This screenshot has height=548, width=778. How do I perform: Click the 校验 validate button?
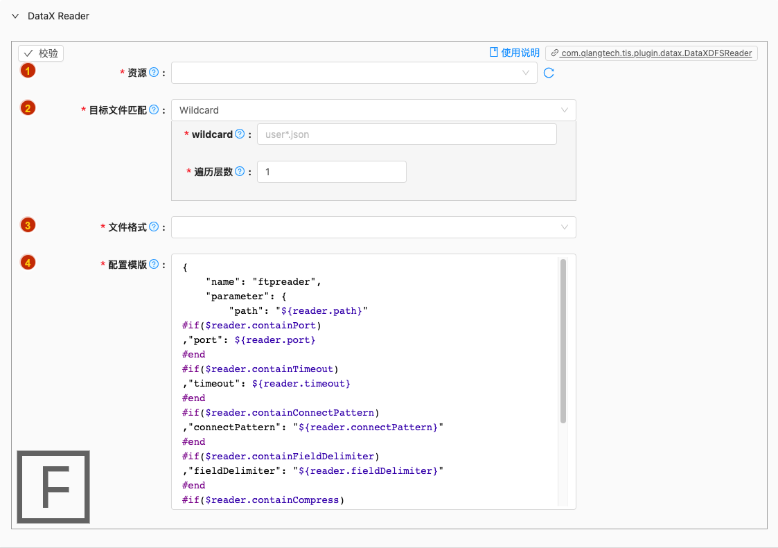pyautogui.click(x=41, y=53)
